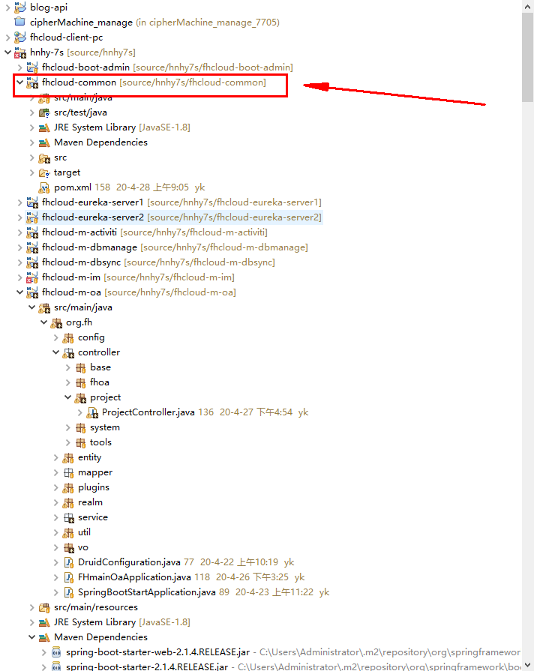The image size is (534, 671).
Task: Expand the entity package
Action: click(x=55, y=457)
